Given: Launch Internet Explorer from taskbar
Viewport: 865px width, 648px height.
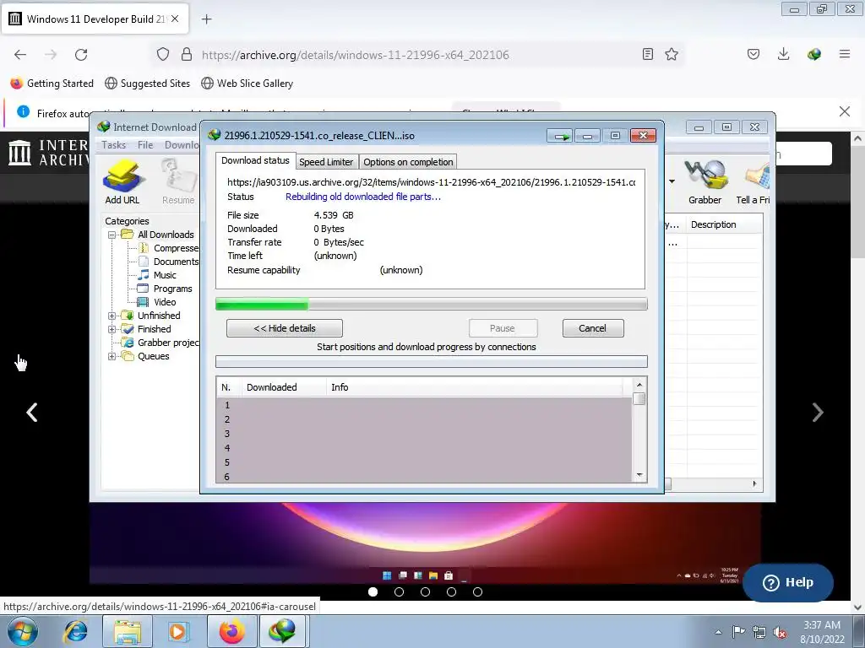Looking at the screenshot, I should click(75, 631).
